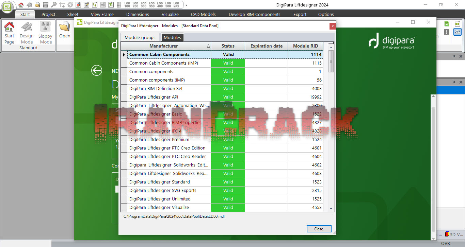Switch to Design Mode in ribbon

click(x=27, y=32)
